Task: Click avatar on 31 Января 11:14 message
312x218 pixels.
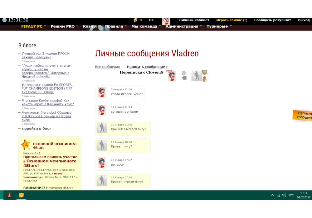Action: 102,110
